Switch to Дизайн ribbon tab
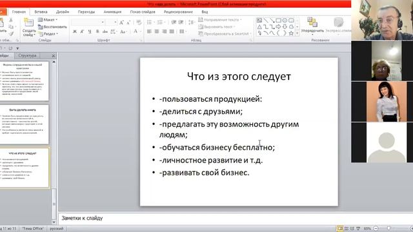Viewport: 413px width, 232px height. point(63,12)
